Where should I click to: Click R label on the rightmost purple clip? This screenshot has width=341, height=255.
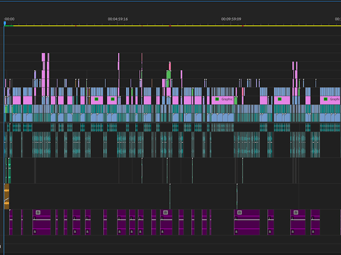click(x=313, y=232)
